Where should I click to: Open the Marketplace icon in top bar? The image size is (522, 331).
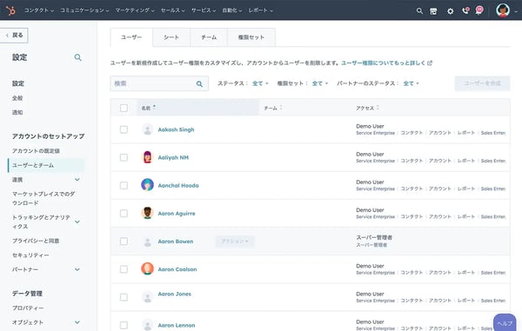433,11
